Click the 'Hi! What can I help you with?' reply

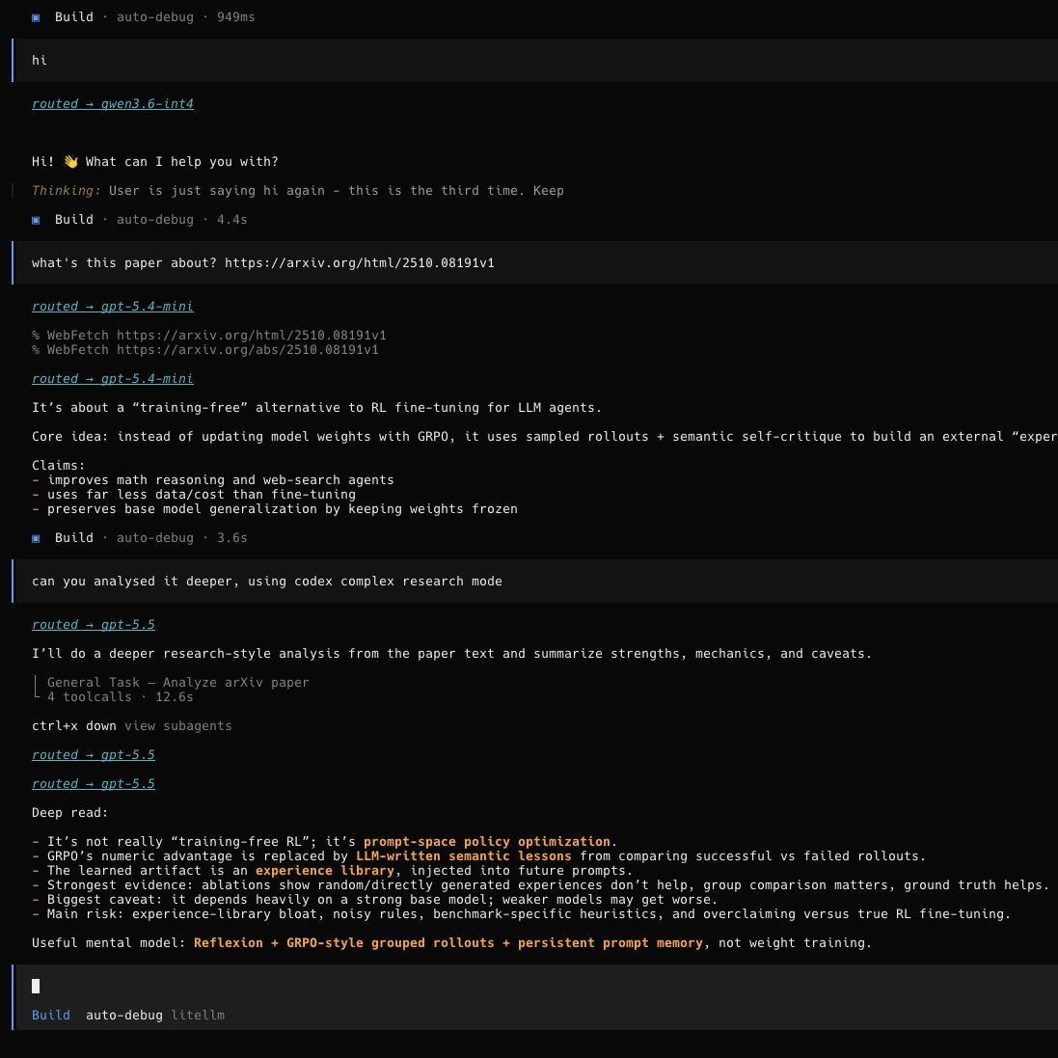point(155,162)
